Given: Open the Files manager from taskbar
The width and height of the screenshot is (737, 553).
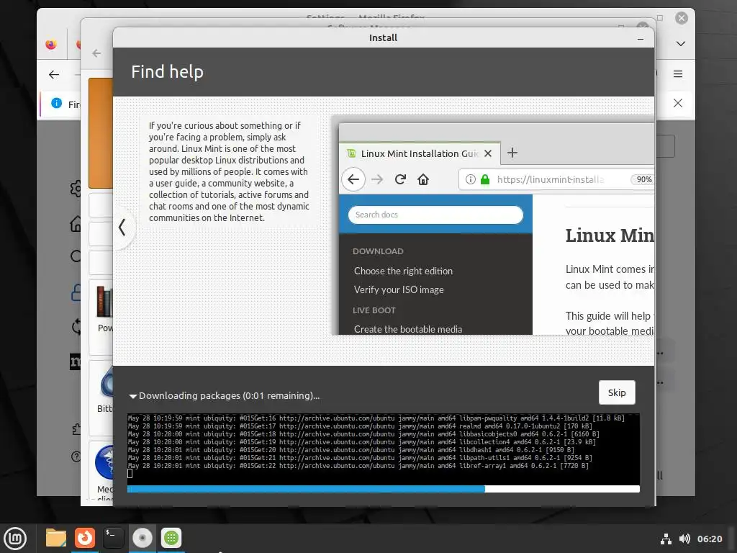Looking at the screenshot, I should (x=56, y=538).
